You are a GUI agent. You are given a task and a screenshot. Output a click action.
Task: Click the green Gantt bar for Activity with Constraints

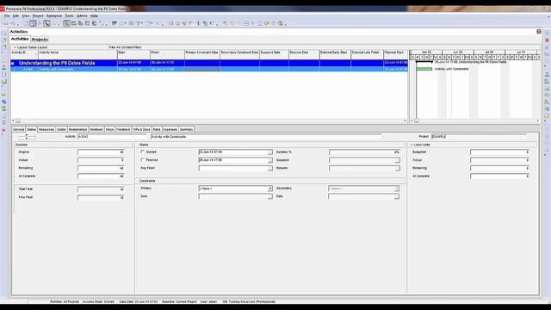click(424, 69)
